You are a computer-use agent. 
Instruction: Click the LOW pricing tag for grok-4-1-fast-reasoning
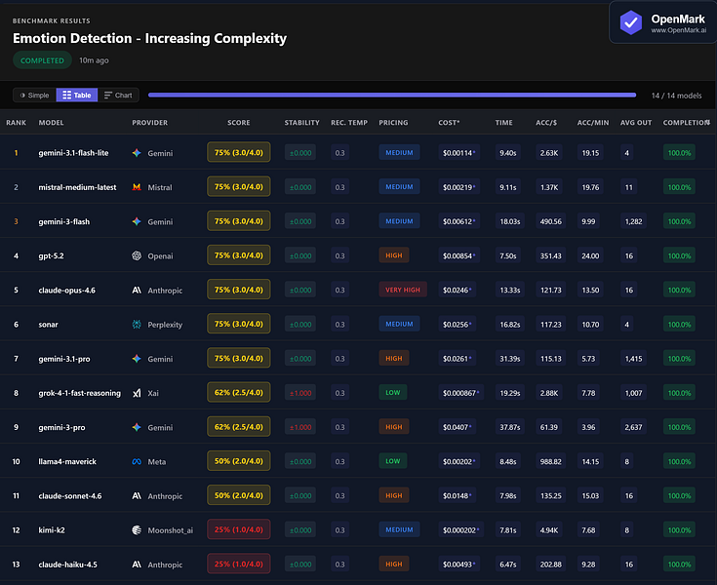tap(393, 393)
